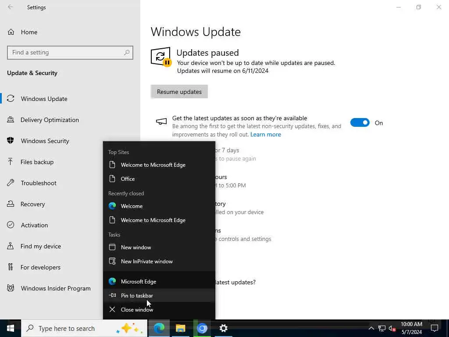Screen dimensions: 449x337
Task: Select Pin to taskbar
Action: pyautogui.click(x=159, y=295)
